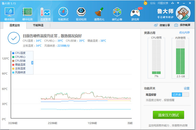Toggle CPU封装 legend item
The height and width of the screenshot is (130, 196).
click(19, 61)
